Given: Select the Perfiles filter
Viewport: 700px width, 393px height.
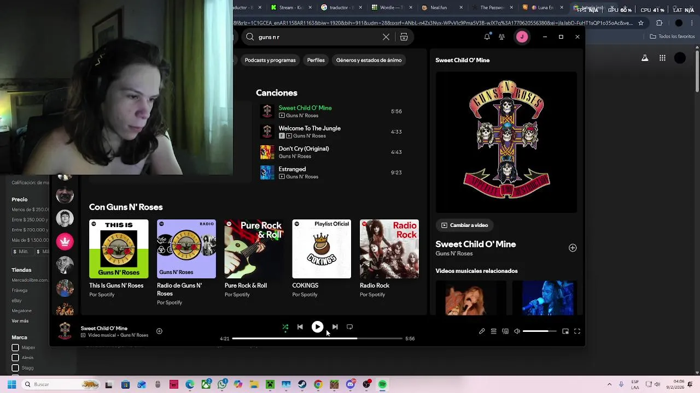Looking at the screenshot, I should click(x=316, y=60).
